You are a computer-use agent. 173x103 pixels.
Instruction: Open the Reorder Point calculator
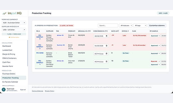click(8, 66)
